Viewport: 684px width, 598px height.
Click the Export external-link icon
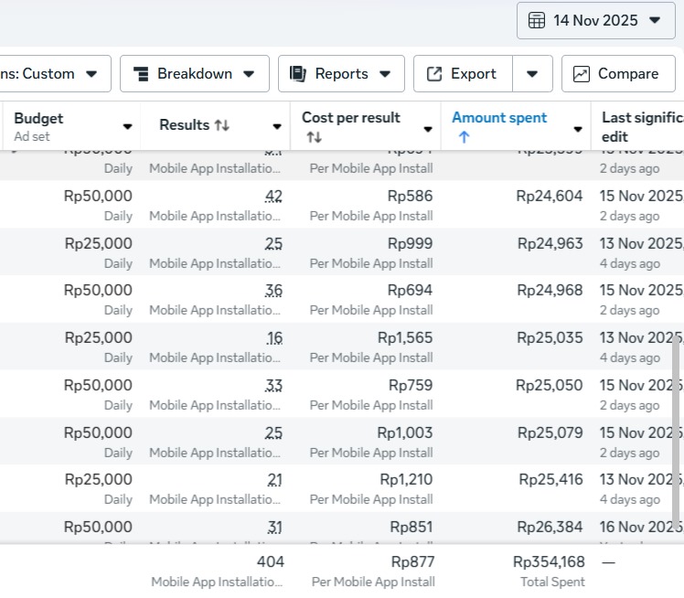pyautogui.click(x=434, y=74)
